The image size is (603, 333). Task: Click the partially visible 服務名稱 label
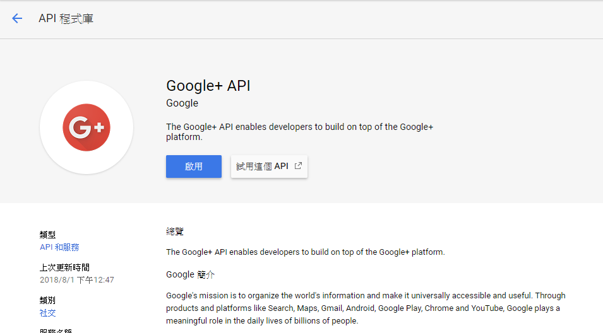[56, 330]
